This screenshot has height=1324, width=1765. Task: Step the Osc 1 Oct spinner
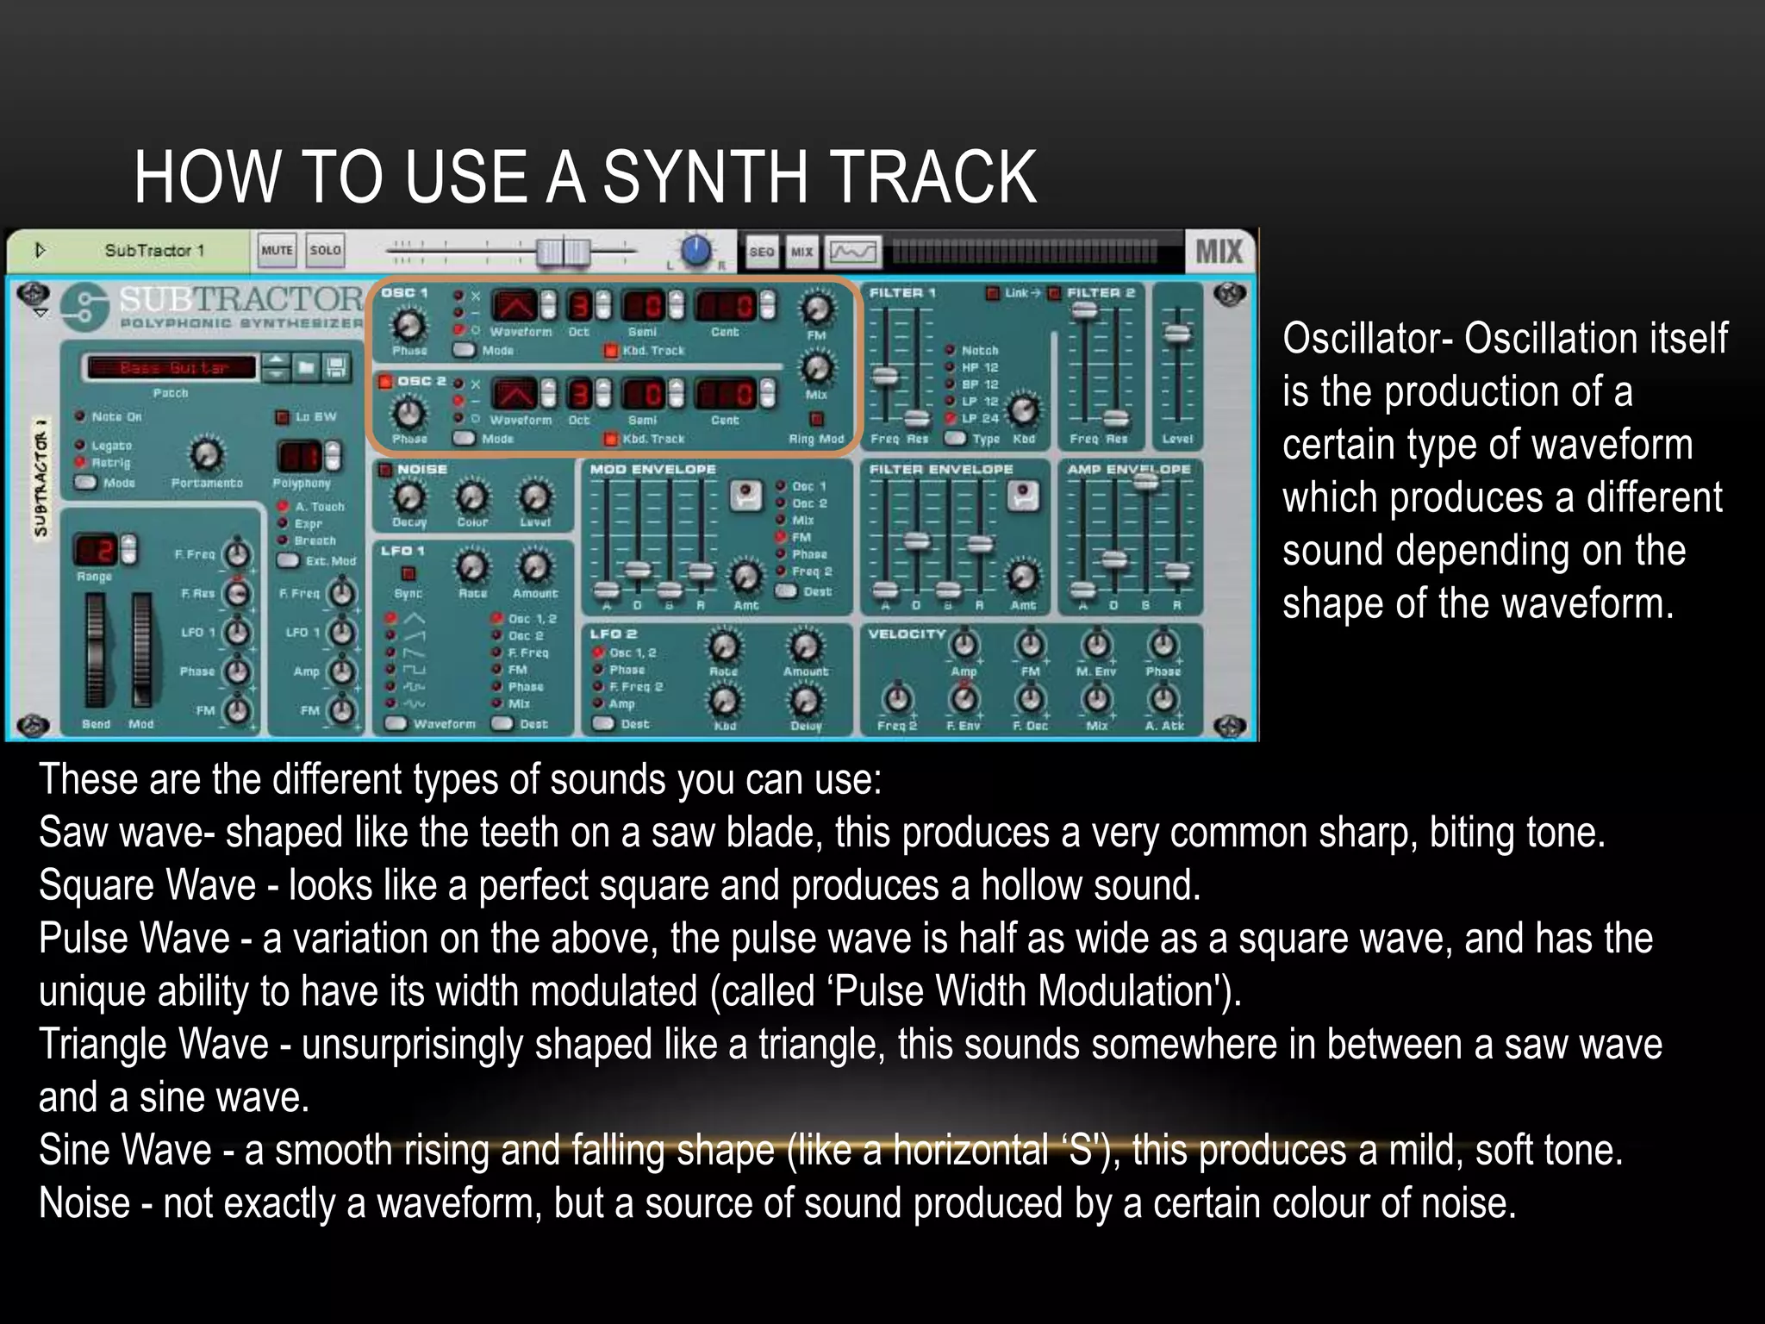click(603, 305)
